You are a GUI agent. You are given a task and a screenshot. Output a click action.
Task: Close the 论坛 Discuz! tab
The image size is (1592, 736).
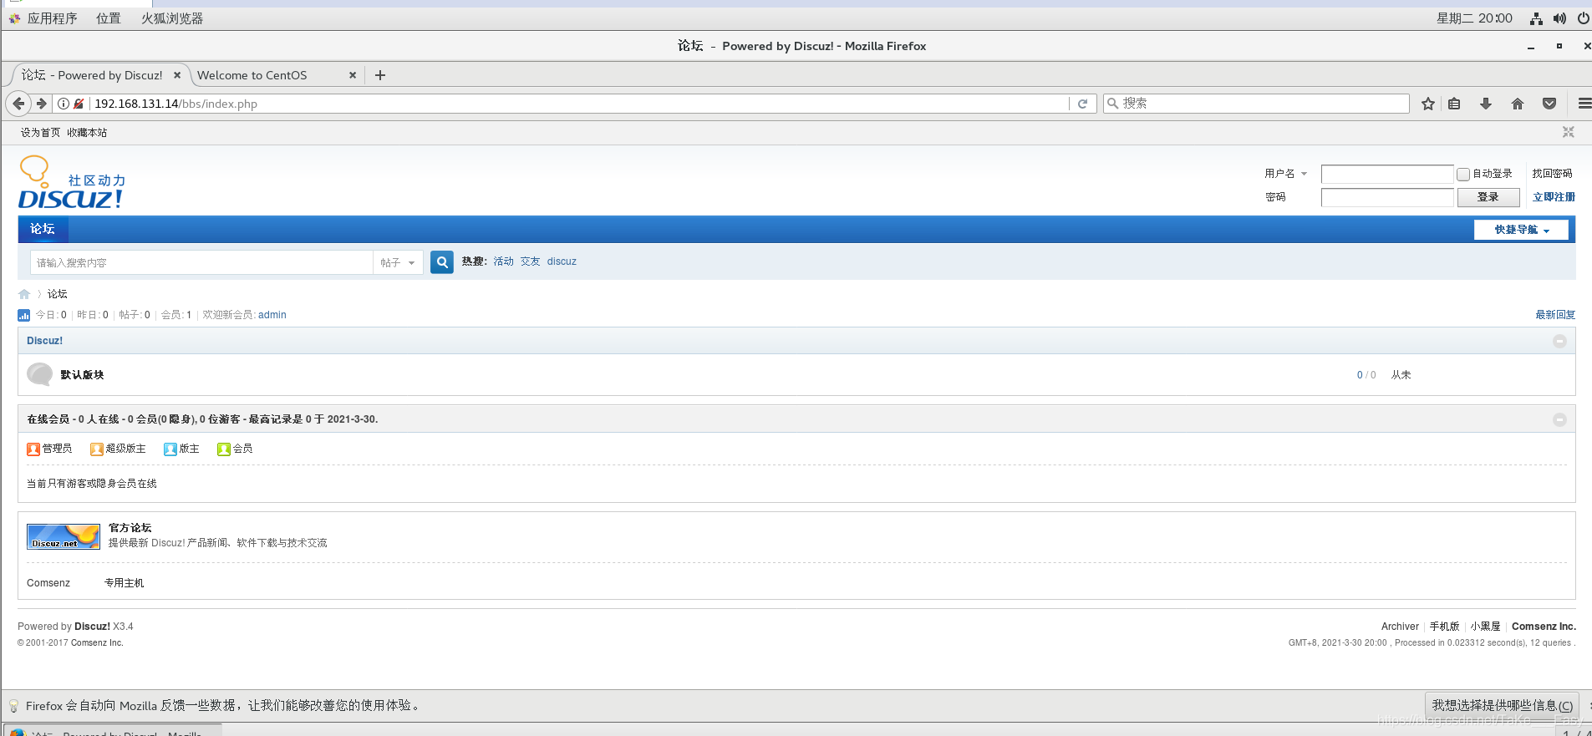coord(177,75)
